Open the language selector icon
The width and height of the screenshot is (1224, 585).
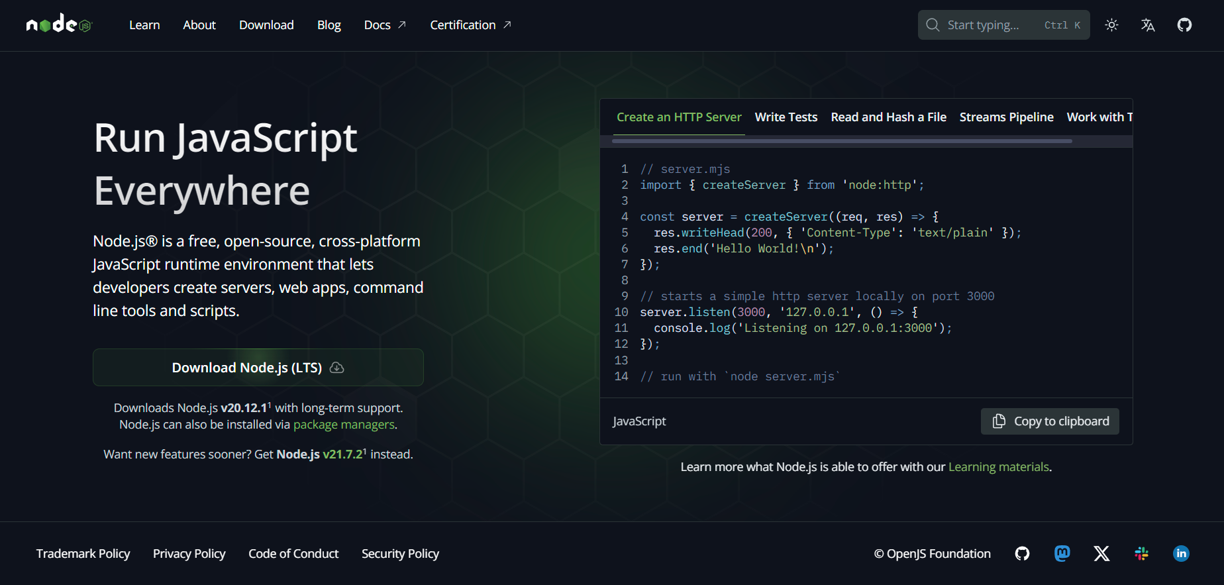tap(1148, 25)
